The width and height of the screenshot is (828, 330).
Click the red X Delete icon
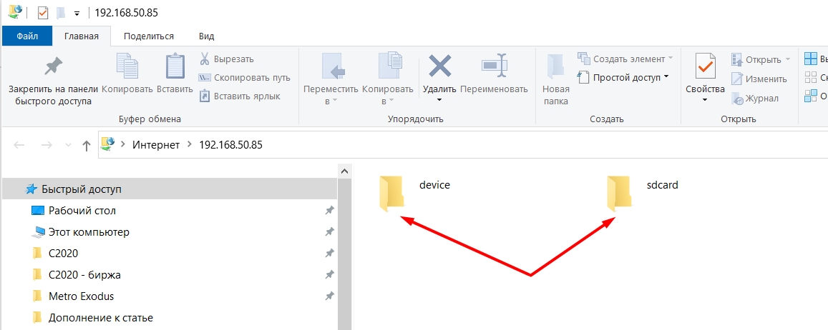439,66
